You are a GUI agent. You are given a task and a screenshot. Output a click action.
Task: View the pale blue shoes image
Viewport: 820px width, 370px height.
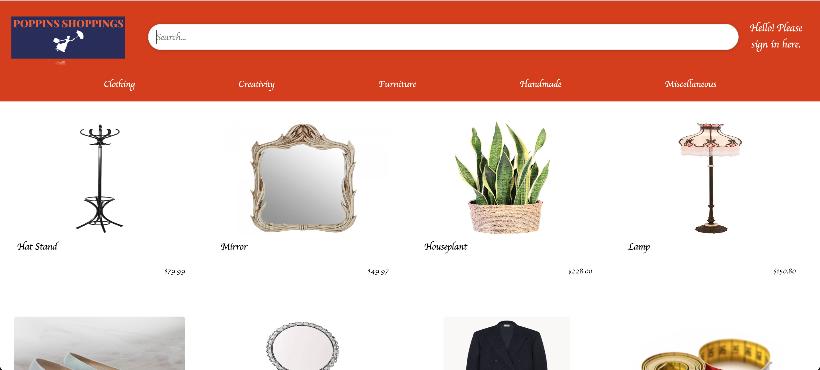coord(100,343)
